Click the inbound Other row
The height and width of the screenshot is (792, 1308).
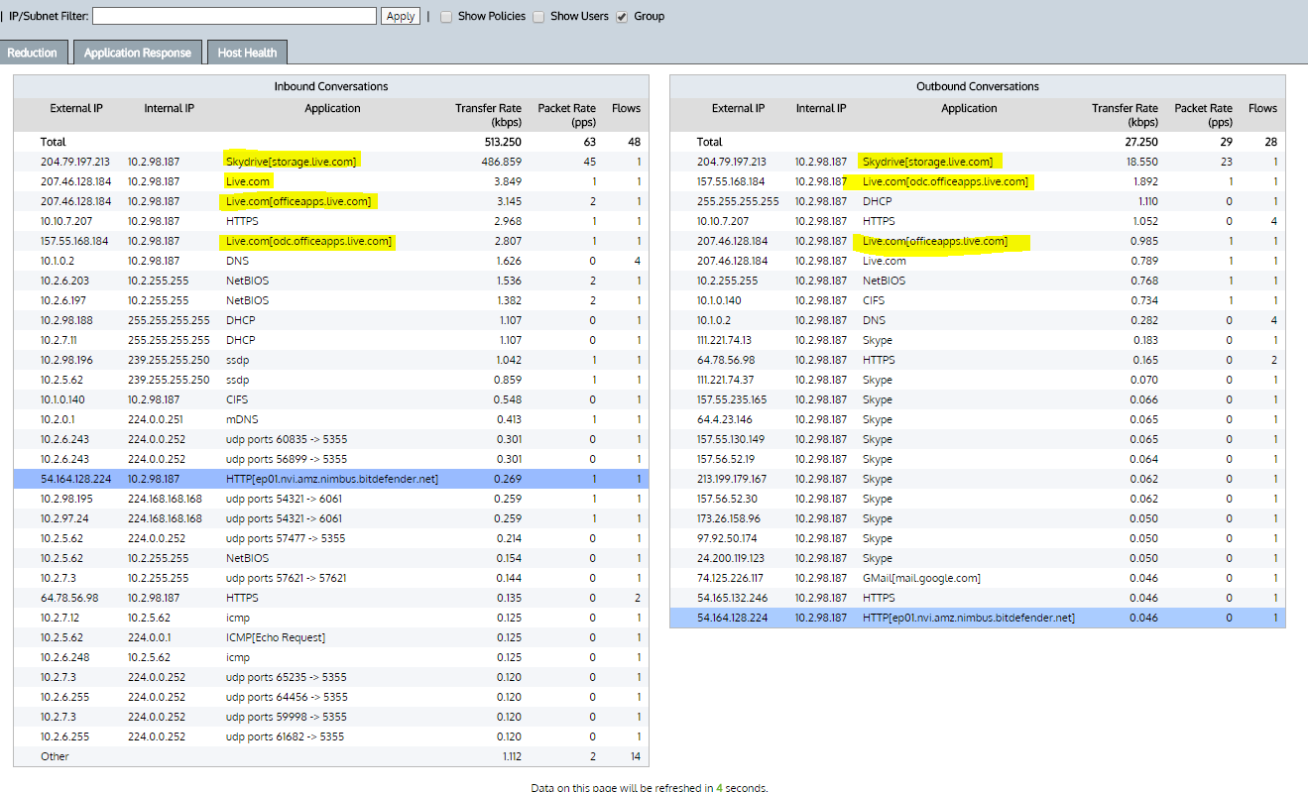pos(330,756)
